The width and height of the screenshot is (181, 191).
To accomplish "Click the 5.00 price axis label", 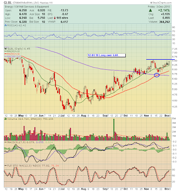I will pos(175,89).
